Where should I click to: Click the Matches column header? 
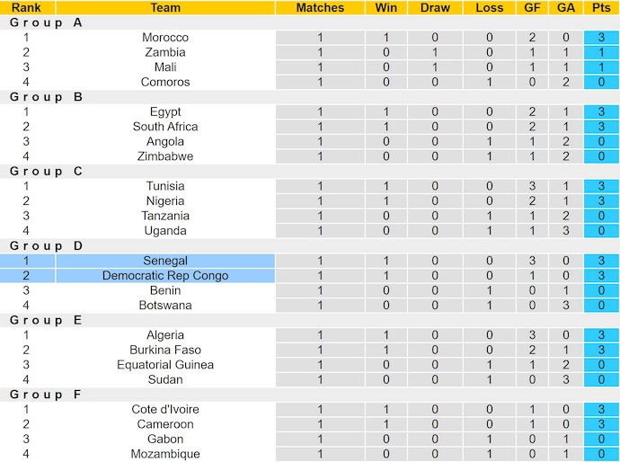coord(321,8)
